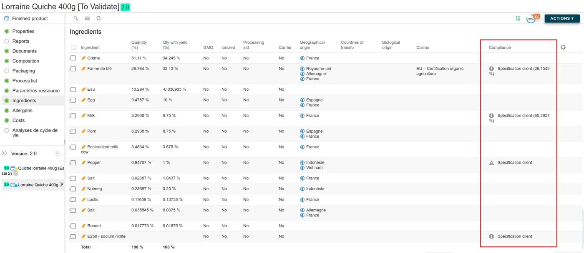Tick the checkbox for Pork
Image resolution: width=584 pixels, height=253 pixels.
coord(73,131)
